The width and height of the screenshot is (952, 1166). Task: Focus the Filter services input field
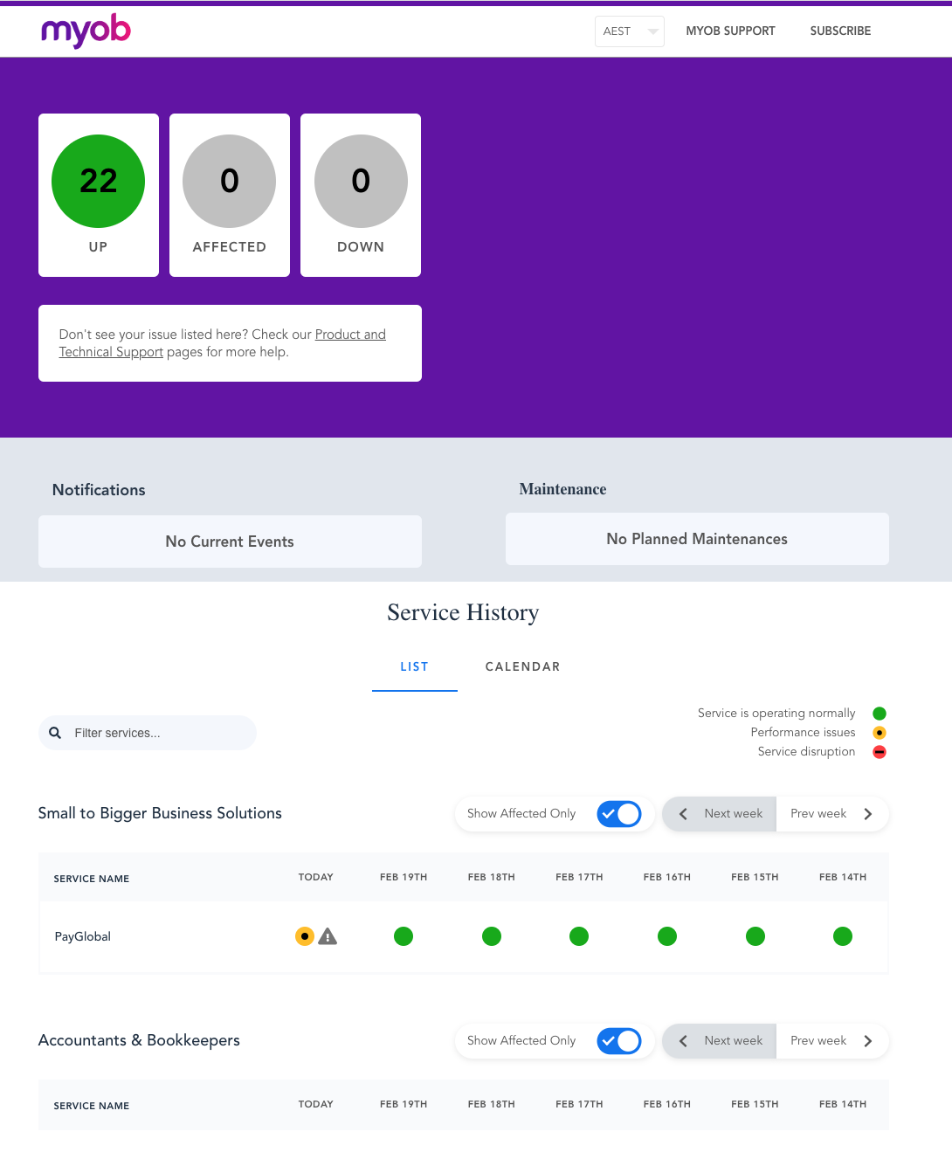pos(148,733)
